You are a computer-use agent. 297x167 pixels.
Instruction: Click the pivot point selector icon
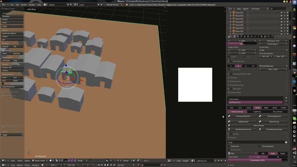(57, 161)
